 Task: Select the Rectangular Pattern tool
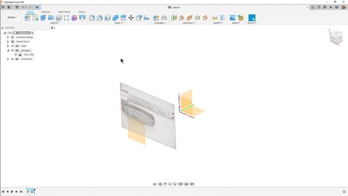click(x=66, y=18)
